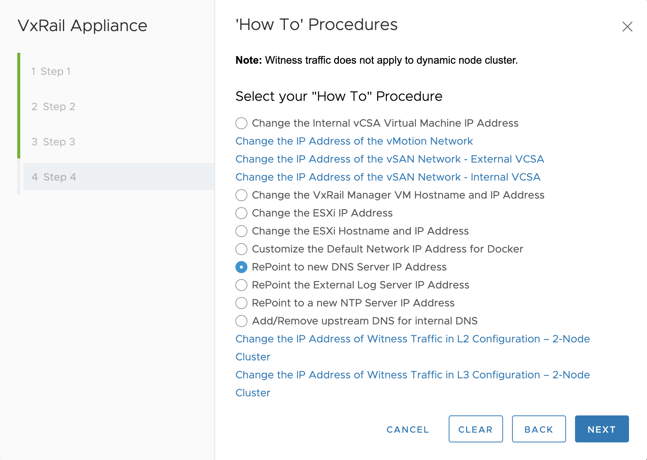647x460 pixels.
Task: Choose Add/Remove upstream DNS for internal DNS
Action: tap(241, 321)
